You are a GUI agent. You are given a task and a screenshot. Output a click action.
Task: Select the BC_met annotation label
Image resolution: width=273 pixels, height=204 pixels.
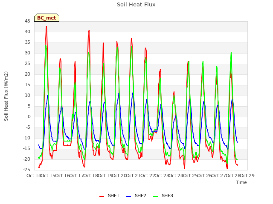point(46,18)
